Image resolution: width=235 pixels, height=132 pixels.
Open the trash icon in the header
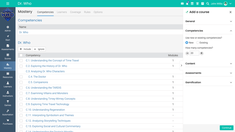[x=197, y=4]
